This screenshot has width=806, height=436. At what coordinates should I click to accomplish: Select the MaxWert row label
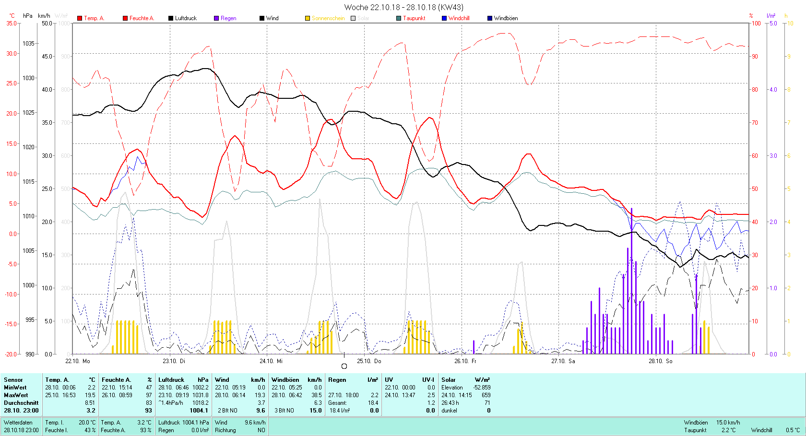click(x=16, y=395)
